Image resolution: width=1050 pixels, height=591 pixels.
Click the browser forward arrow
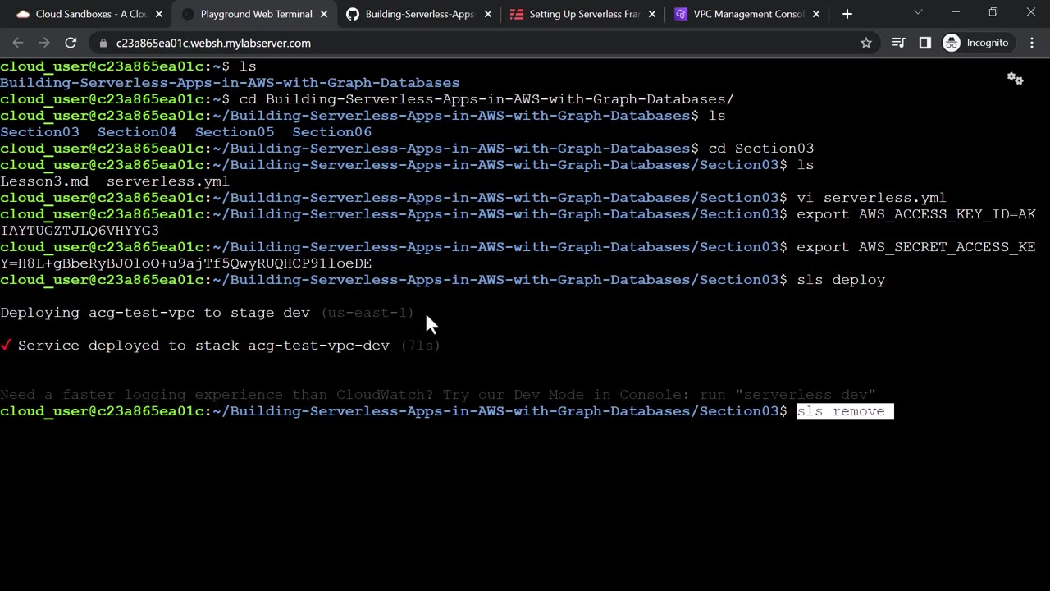pyautogui.click(x=44, y=43)
